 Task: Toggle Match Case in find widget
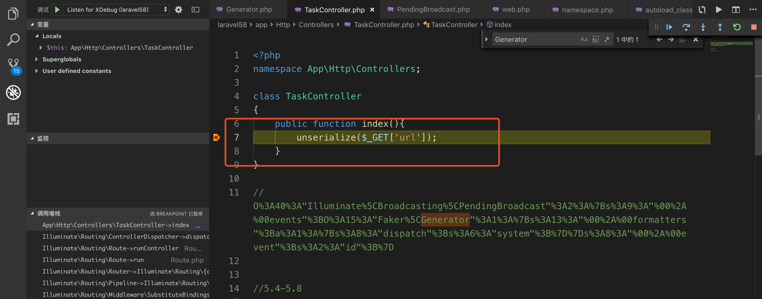coord(584,40)
